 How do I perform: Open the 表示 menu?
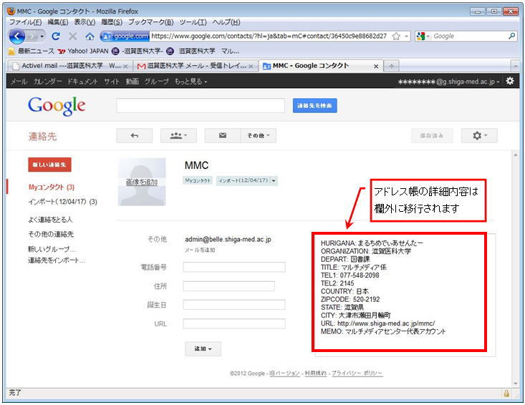pos(85,22)
